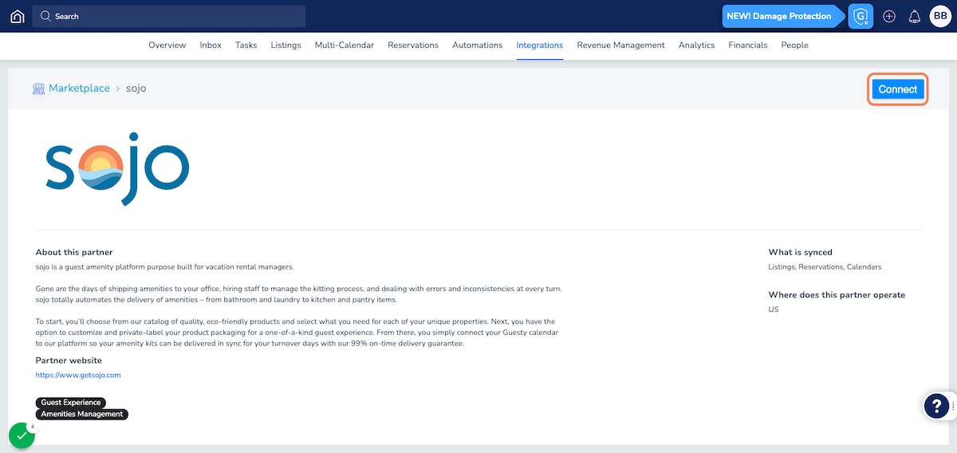Click the Connect button
Viewport: 957px width, 453px height.
click(897, 89)
